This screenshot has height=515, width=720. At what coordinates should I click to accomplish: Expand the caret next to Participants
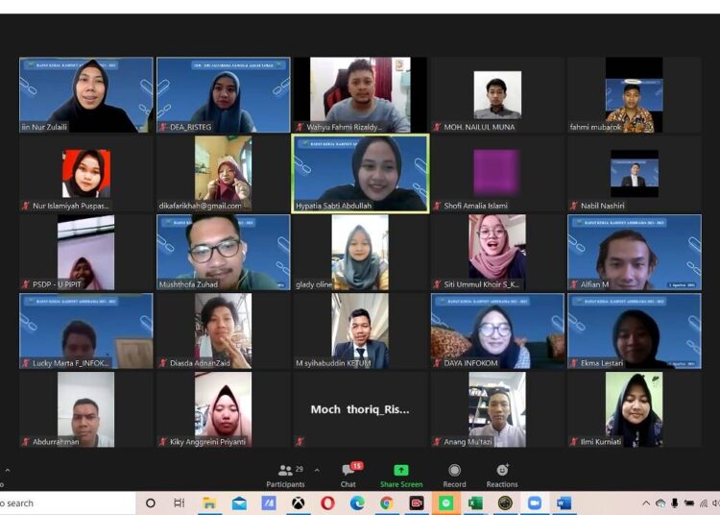[x=317, y=470]
